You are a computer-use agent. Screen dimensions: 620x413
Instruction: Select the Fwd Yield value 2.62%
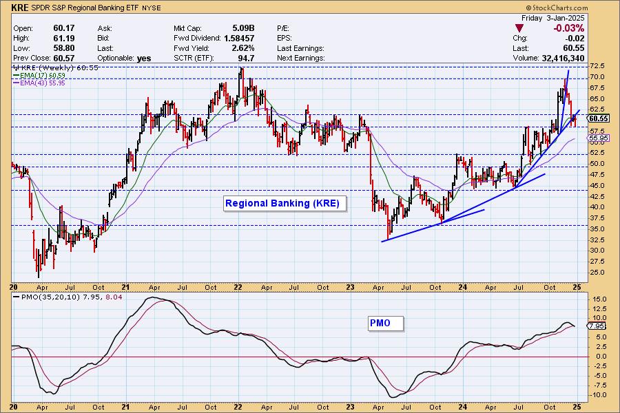point(243,48)
